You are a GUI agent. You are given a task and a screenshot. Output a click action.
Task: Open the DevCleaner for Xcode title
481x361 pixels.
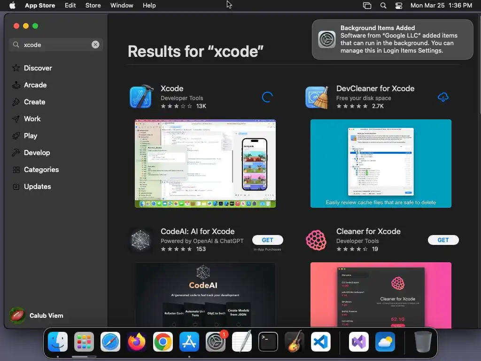(375, 88)
